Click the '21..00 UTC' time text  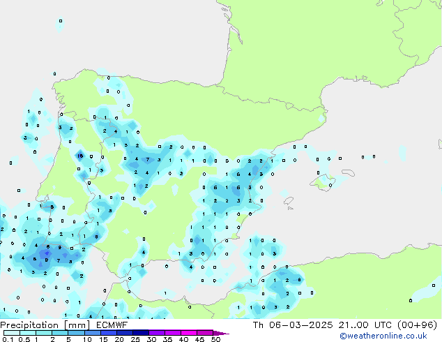coord(365,325)
